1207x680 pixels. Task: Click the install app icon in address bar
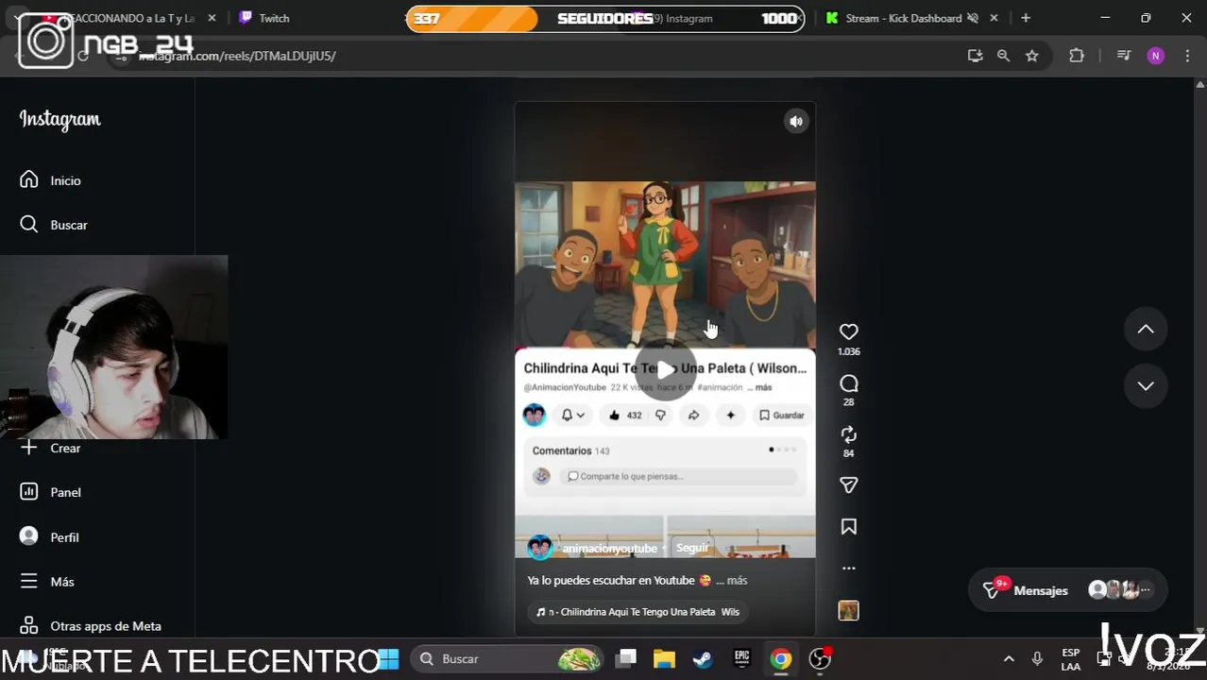coord(976,56)
